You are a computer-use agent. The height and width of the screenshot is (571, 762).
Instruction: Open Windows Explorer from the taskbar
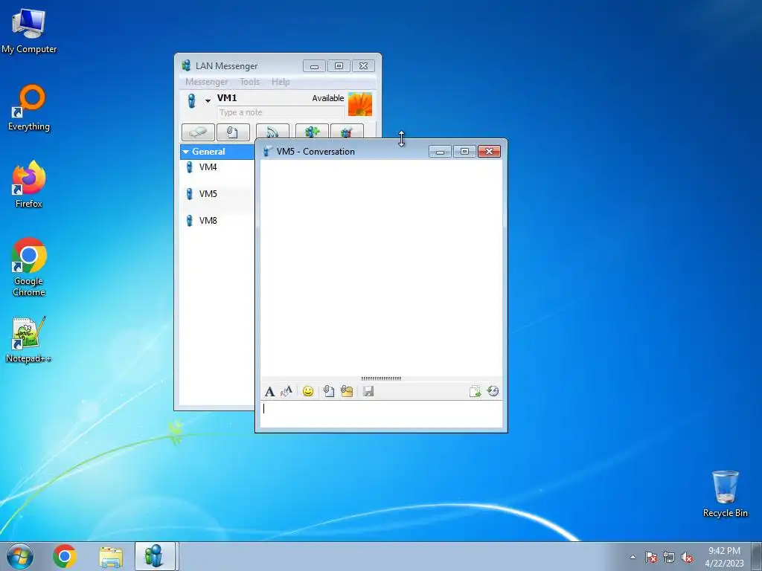(112, 556)
